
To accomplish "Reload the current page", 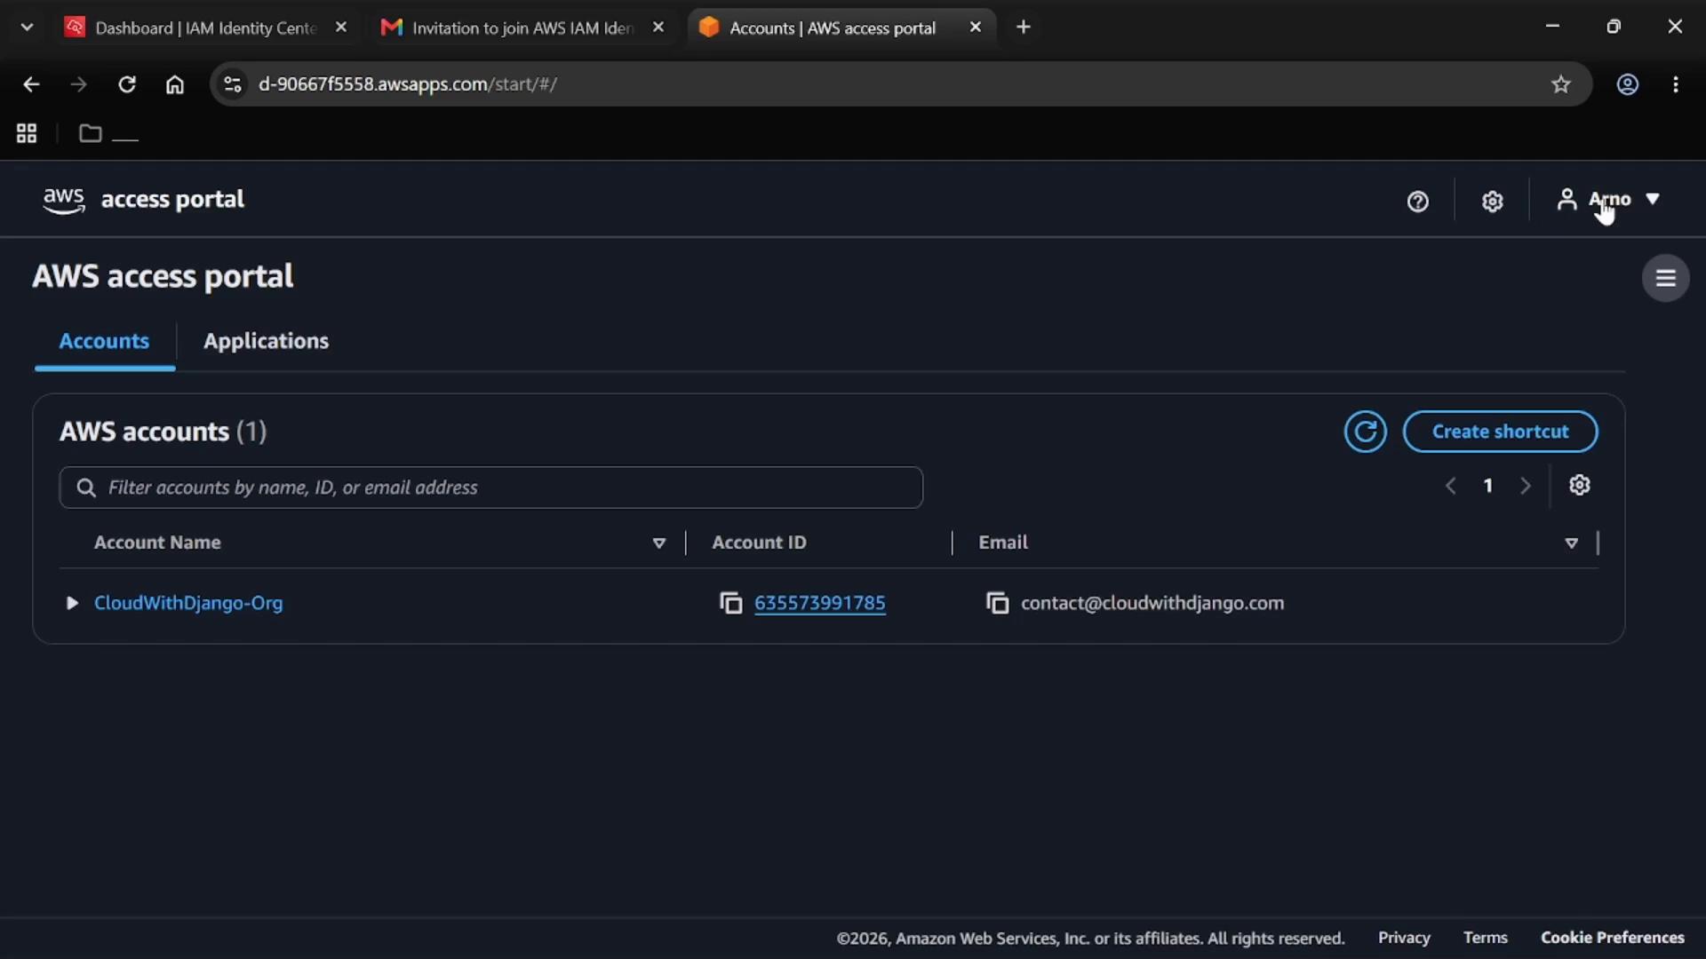I will [127, 84].
